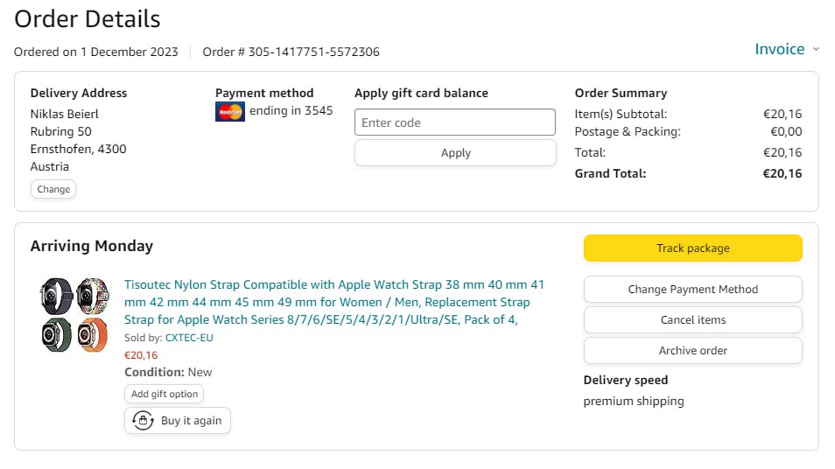
Task: Expand the Invoice dropdown chevron
Action: pos(816,50)
